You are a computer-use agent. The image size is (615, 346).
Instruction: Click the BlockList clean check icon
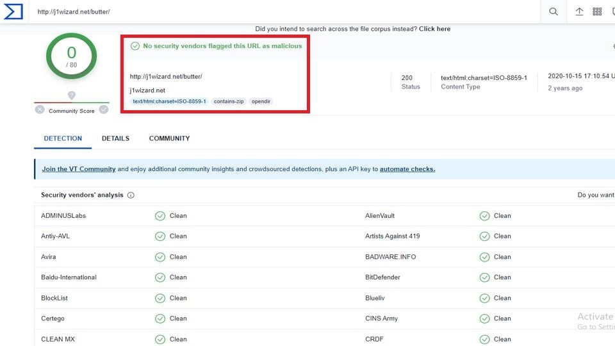click(x=160, y=298)
